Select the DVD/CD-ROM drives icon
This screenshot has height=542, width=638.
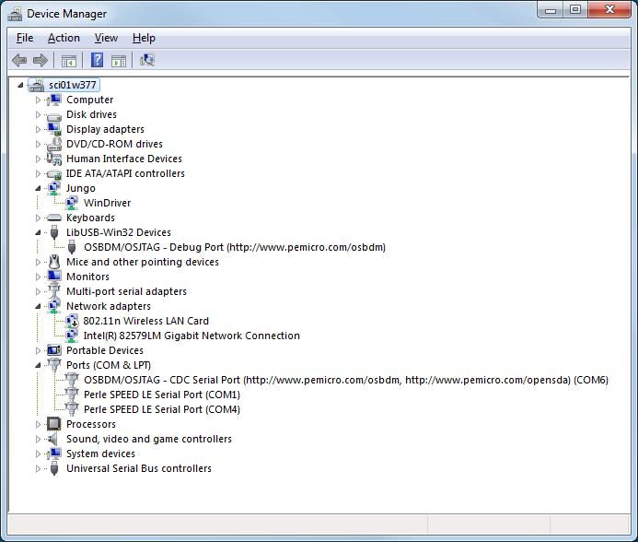pyautogui.click(x=53, y=144)
